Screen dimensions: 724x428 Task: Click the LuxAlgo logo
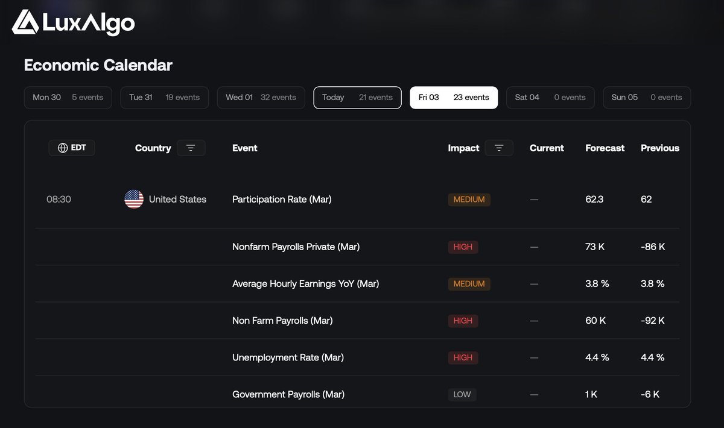pyautogui.click(x=74, y=23)
